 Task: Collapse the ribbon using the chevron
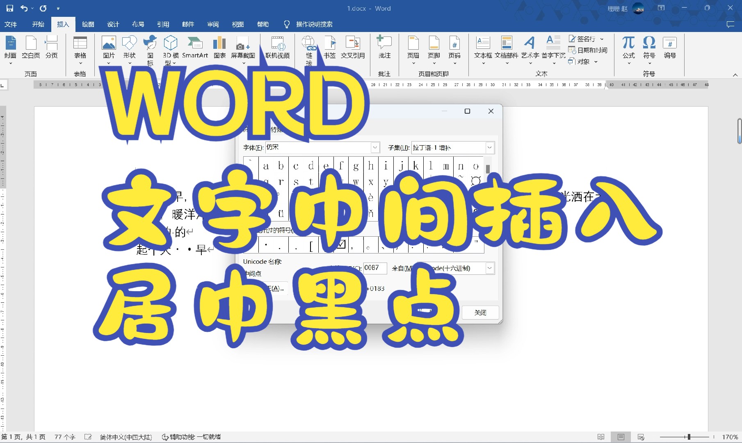[735, 75]
